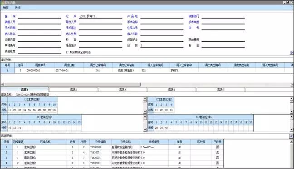Click the 调拨日期 cell 2017-09-01
Image resolution: width=294 pixels, height=169 pixels.
click(x=69, y=70)
